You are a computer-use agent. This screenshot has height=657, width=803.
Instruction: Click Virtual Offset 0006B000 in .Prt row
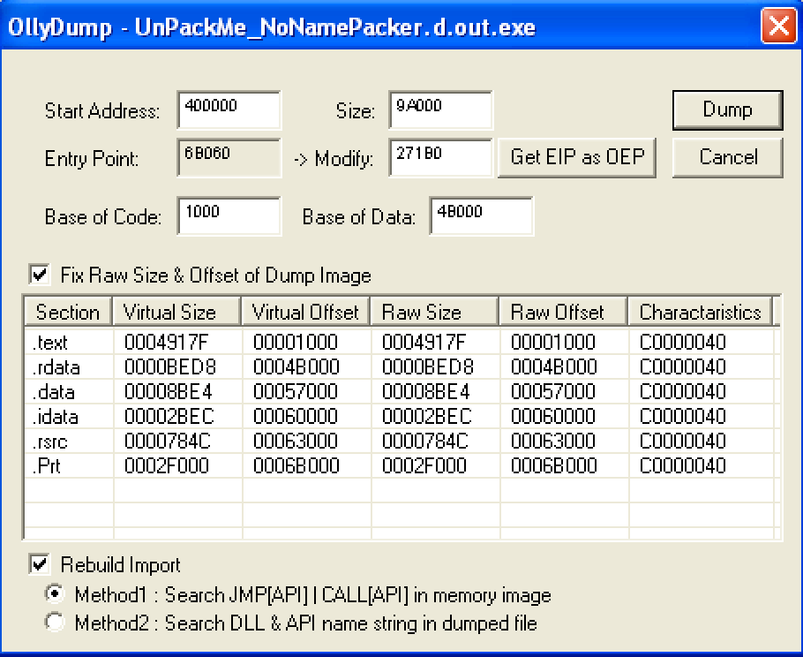tap(296, 465)
